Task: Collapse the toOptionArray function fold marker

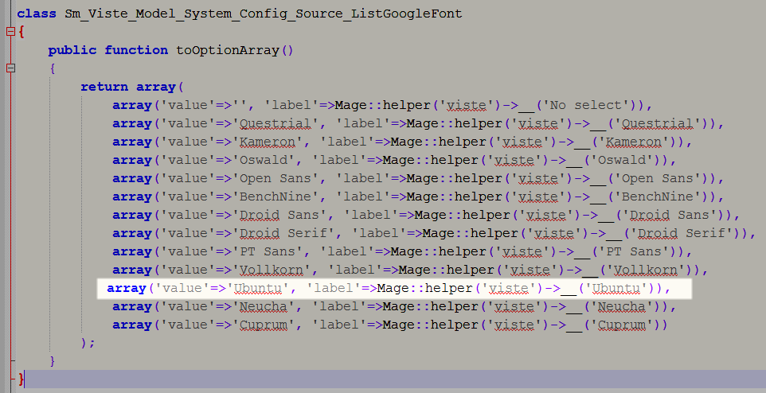Action: click(10, 68)
